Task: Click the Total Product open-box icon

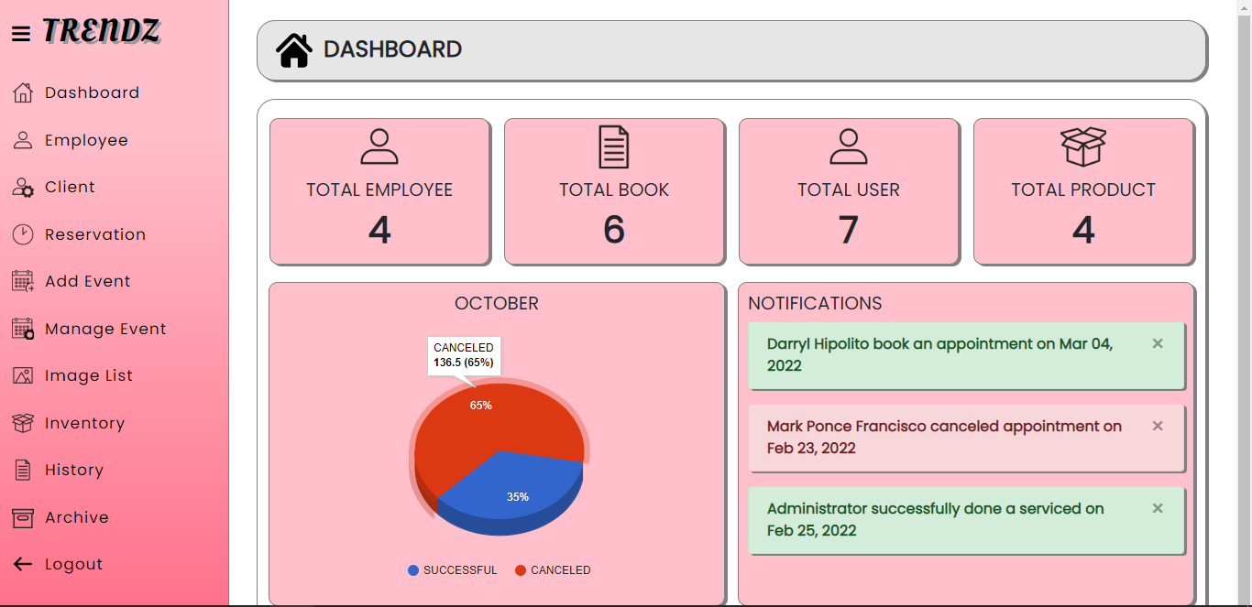Action: pos(1083,146)
